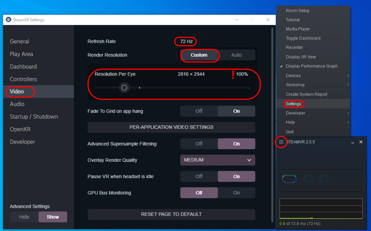
Task: Expand the Help submenu
Action: 313,122
